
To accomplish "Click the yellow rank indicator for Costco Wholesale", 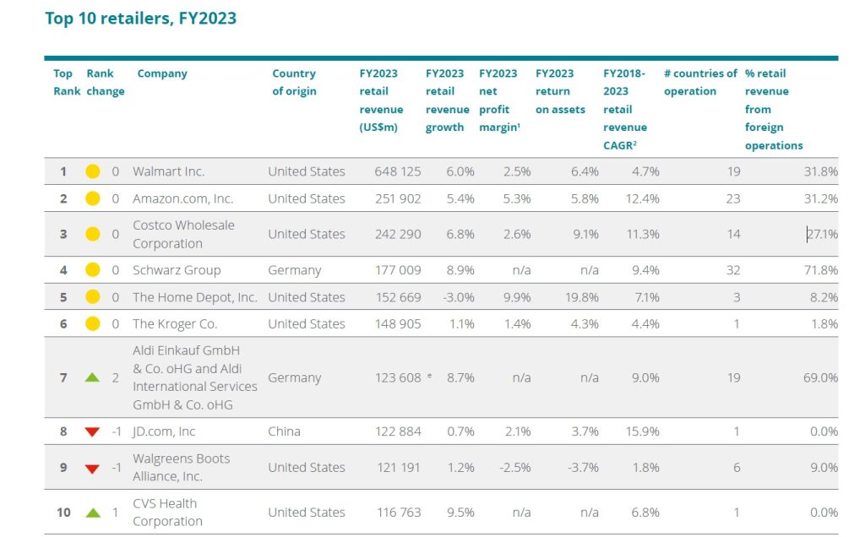I will pos(93,234).
